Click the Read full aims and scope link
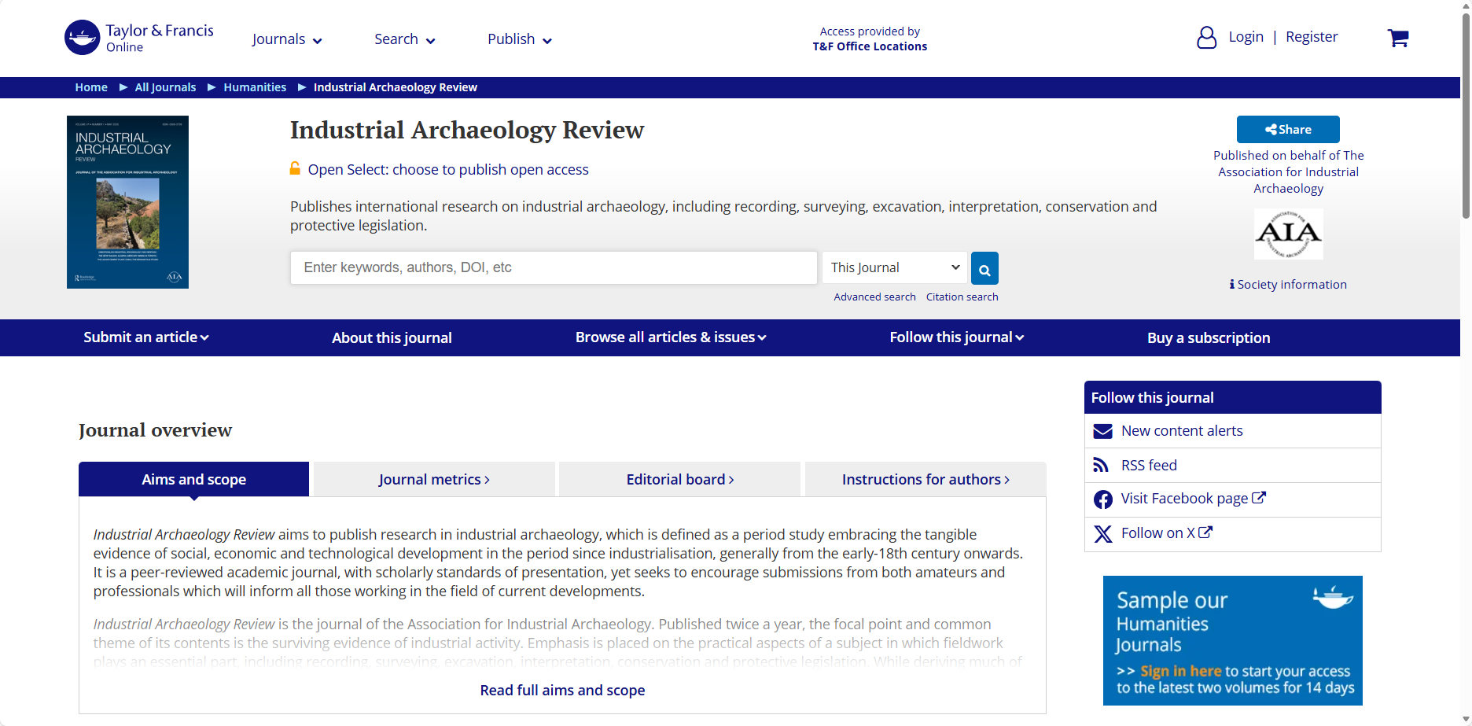This screenshot has height=726, width=1472. (x=562, y=691)
